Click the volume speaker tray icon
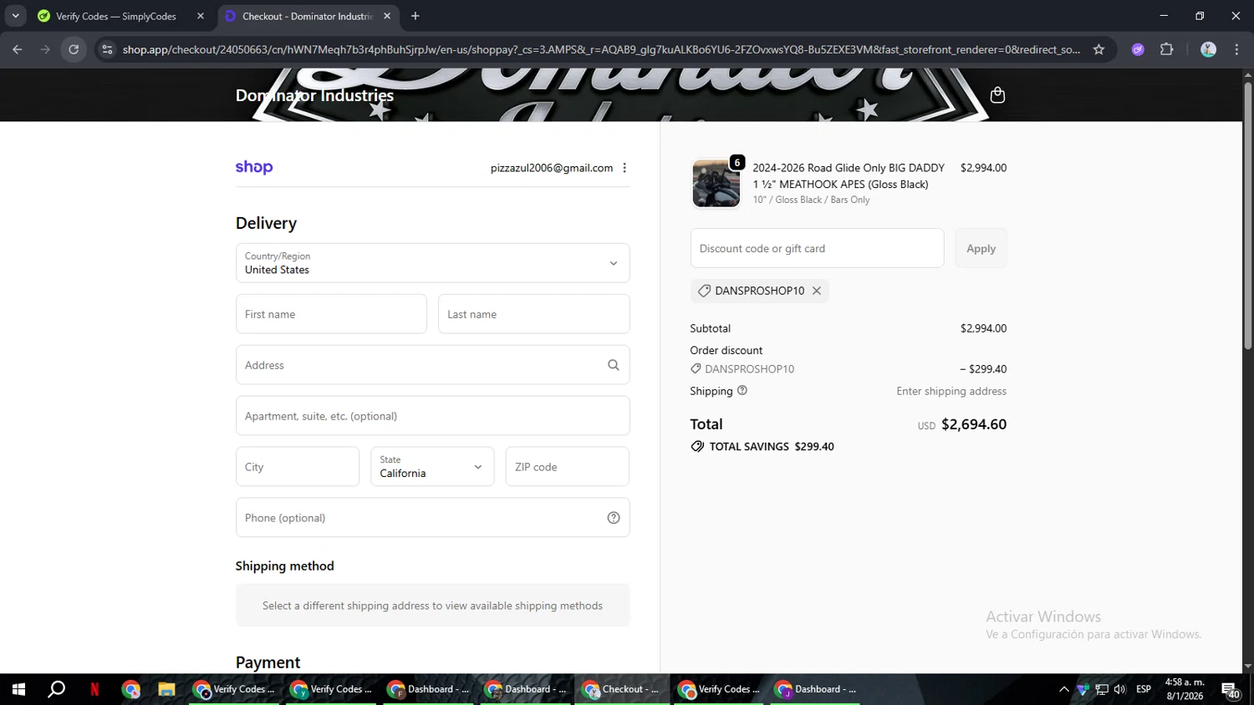The width and height of the screenshot is (1254, 705). click(1120, 689)
